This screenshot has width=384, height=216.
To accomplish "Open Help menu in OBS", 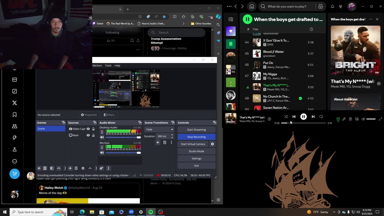I will pyautogui.click(x=117, y=65).
